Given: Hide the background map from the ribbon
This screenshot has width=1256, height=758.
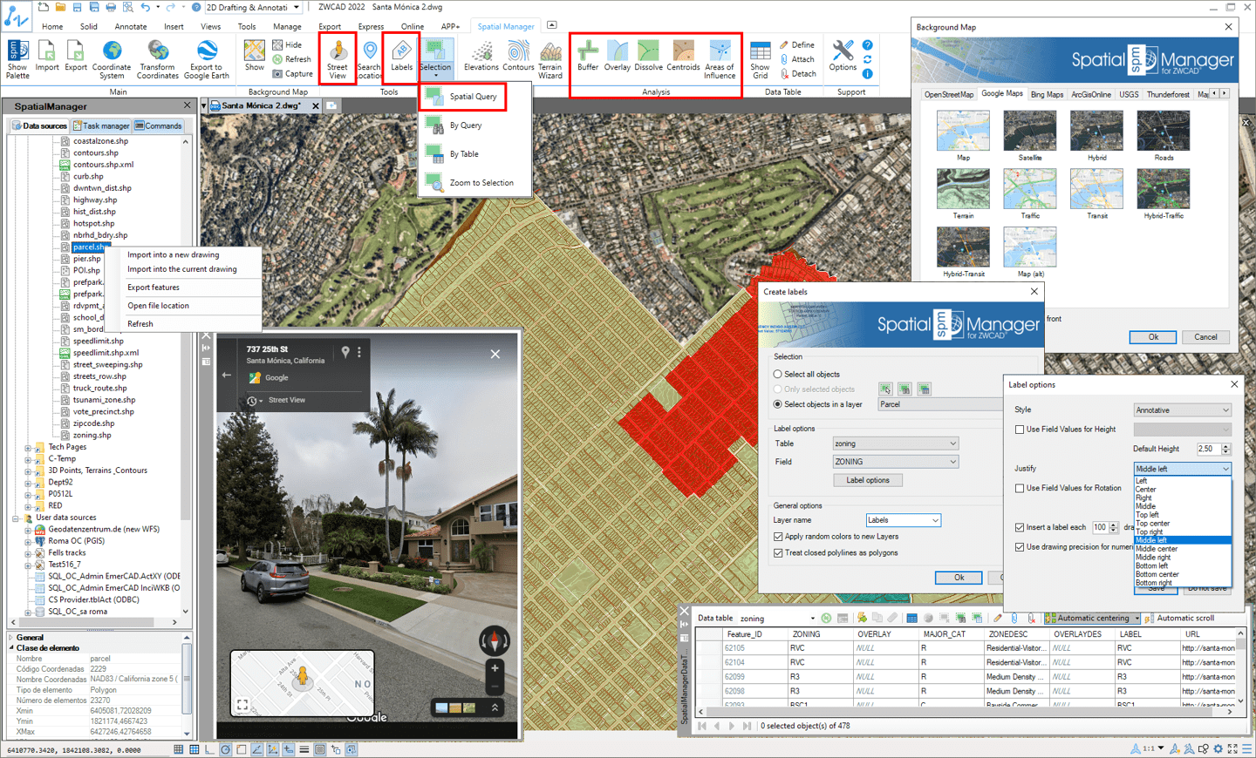Looking at the screenshot, I should 288,44.
